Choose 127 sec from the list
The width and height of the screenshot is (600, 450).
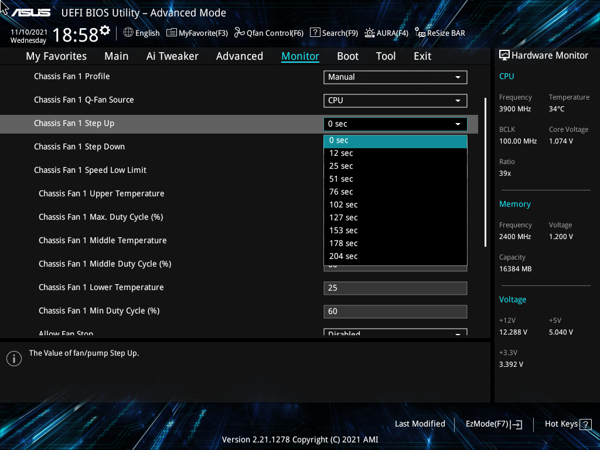(x=396, y=218)
